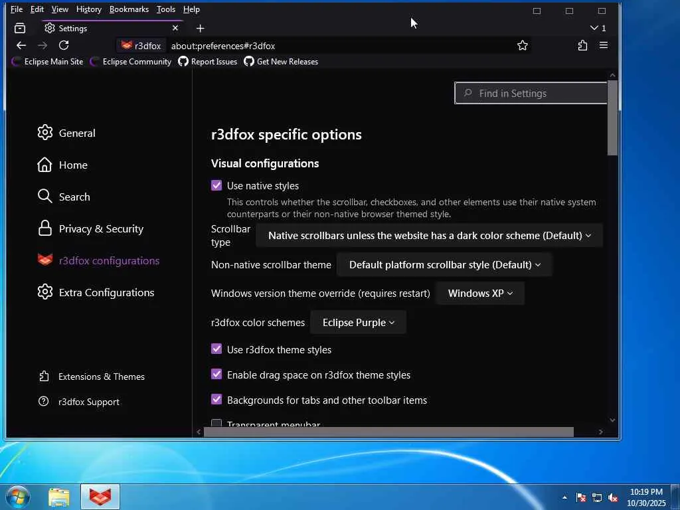Toggle Enable drag space on r3dfox theme styles
This screenshot has height=510, width=680.
(x=216, y=375)
